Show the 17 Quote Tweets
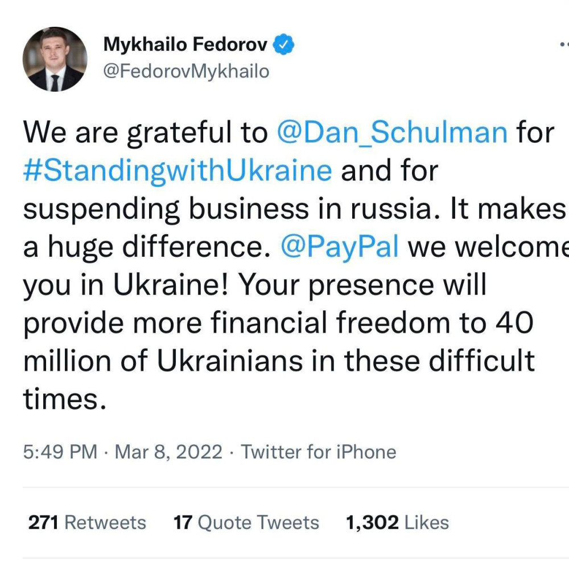 [246, 522]
